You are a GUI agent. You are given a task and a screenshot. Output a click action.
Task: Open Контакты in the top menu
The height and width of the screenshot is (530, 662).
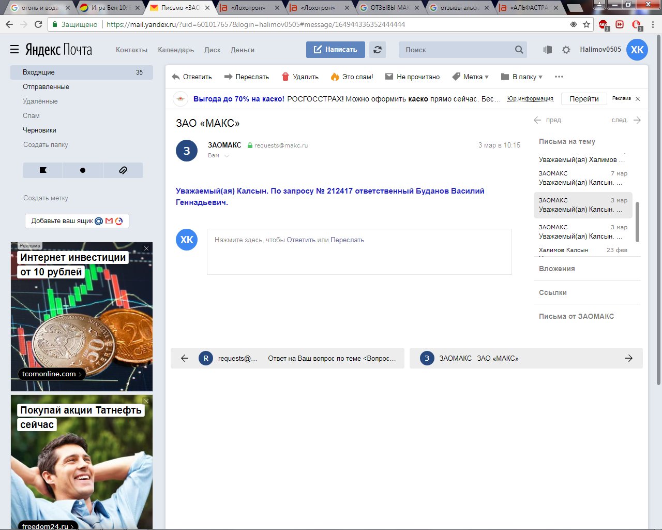point(131,50)
